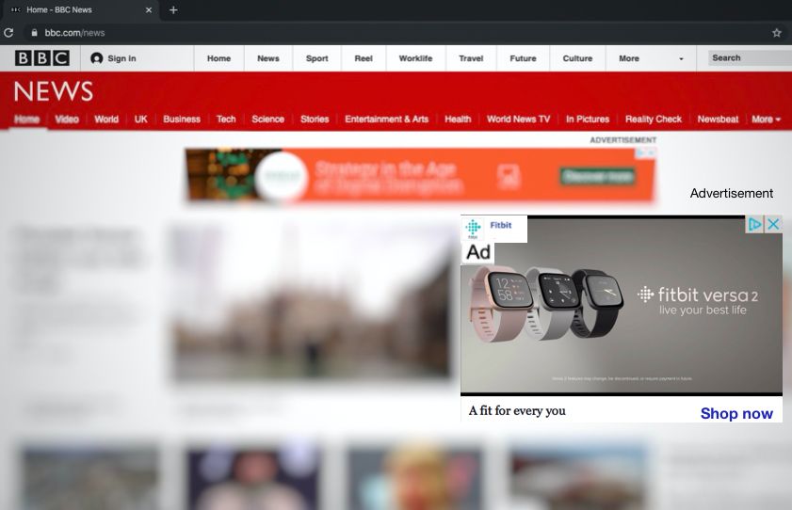Click the Fitbit Versa 2 watches image
Image resolution: width=792 pixels, height=510 pixels.
545,305
